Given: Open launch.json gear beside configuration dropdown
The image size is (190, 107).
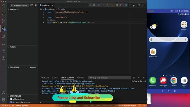Looking at the screenshot, I should pos(32,5).
